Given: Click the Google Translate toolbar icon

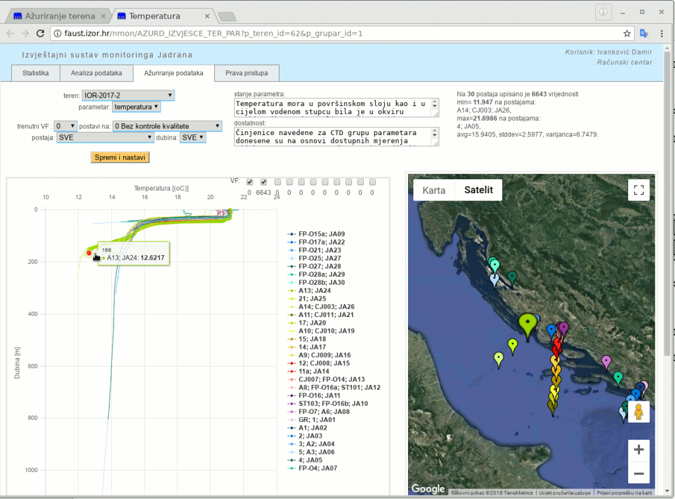Looking at the screenshot, I should [644, 33].
